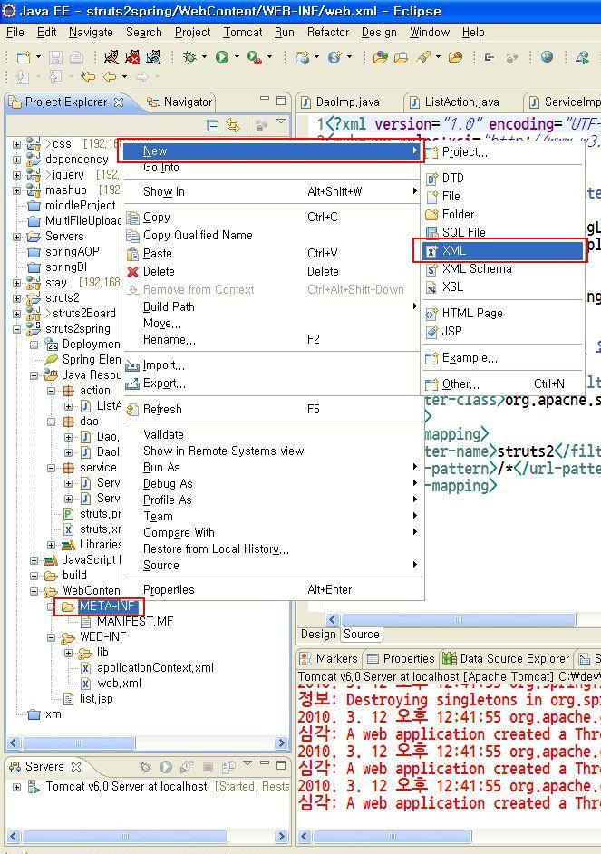Expand the Servers project node

tap(17, 237)
